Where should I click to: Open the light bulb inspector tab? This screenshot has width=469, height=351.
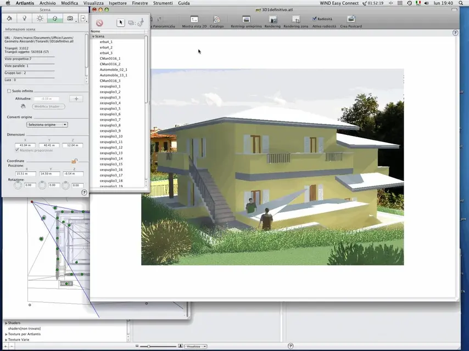click(x=24, y=18)
